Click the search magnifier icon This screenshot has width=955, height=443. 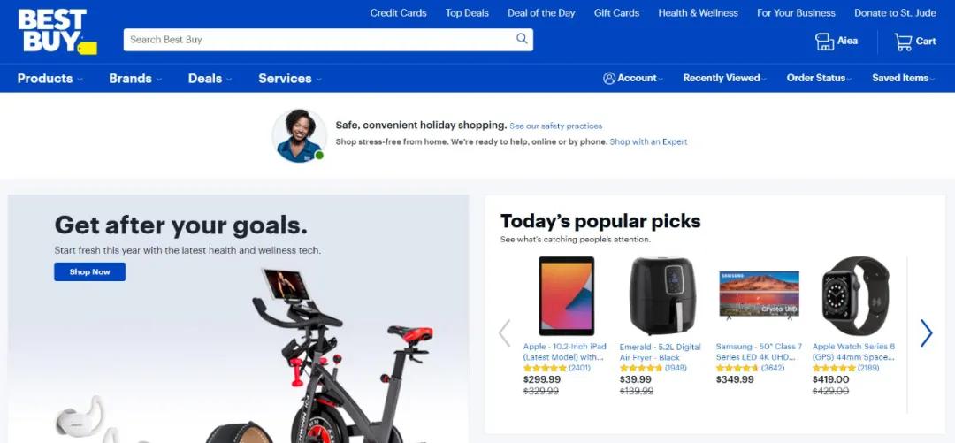tap(522, 39)
